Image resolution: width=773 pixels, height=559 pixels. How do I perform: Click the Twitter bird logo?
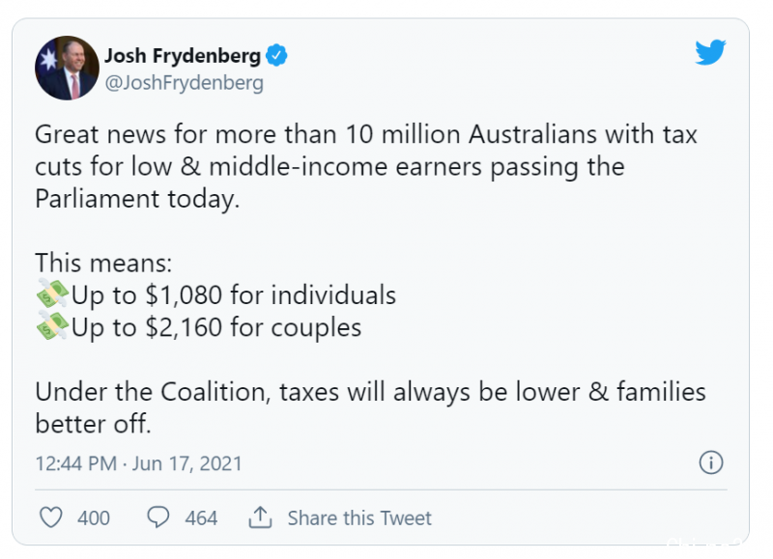(710, 52)
